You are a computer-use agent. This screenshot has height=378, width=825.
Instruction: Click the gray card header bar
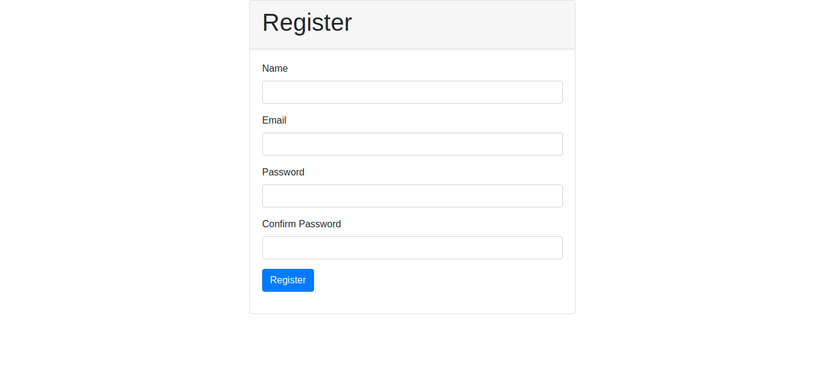pyautogui.click(x=459, y=25)
